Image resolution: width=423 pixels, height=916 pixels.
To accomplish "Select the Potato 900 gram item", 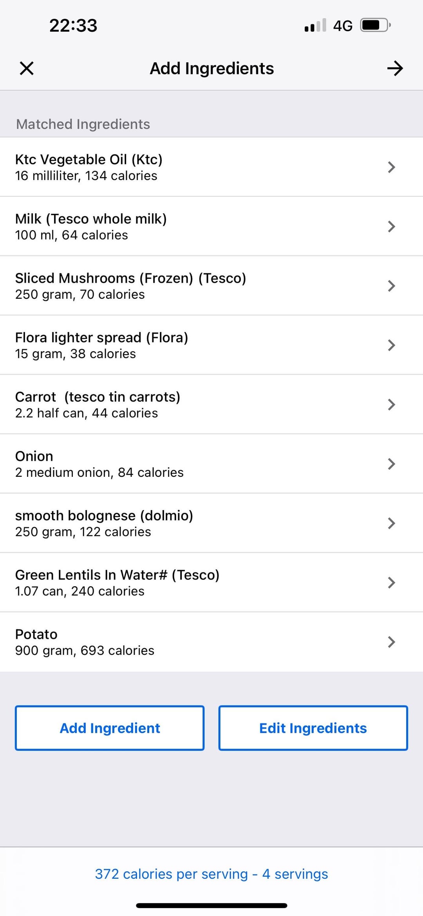I will tap(85, 642).
